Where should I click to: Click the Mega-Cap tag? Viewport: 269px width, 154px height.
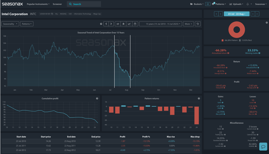click(97, 14)
